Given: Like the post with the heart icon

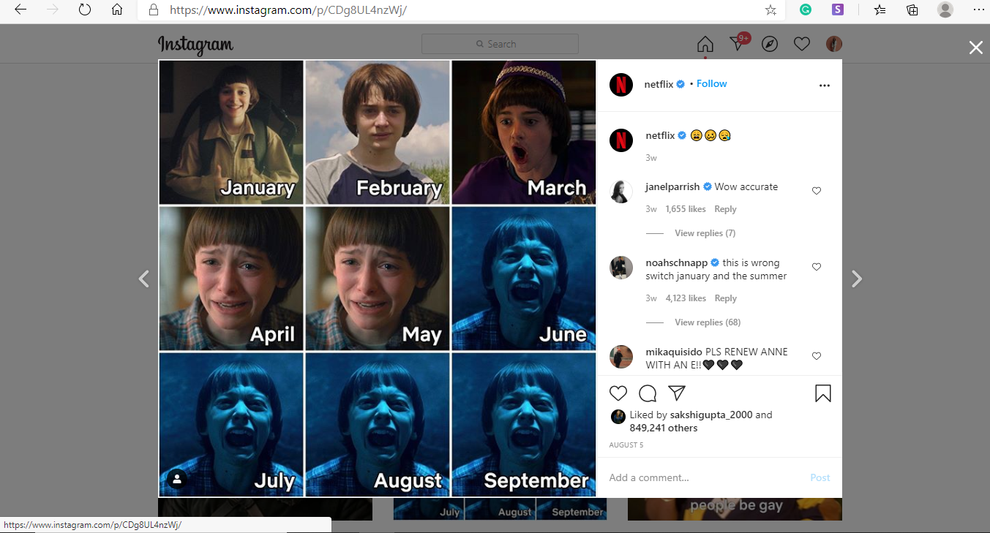Looking at the screenshot, I should (x=618, y=393).
